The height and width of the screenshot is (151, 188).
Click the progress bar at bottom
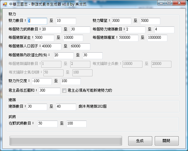66,141
